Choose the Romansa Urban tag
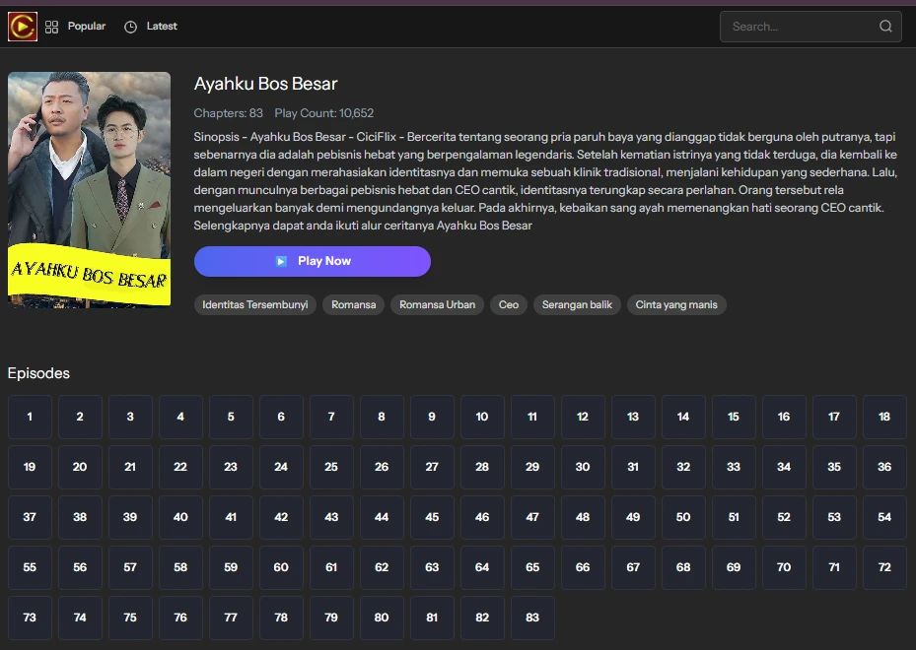Image resolution: width=916 pixels, height=650 pixels. click(437, 305)
